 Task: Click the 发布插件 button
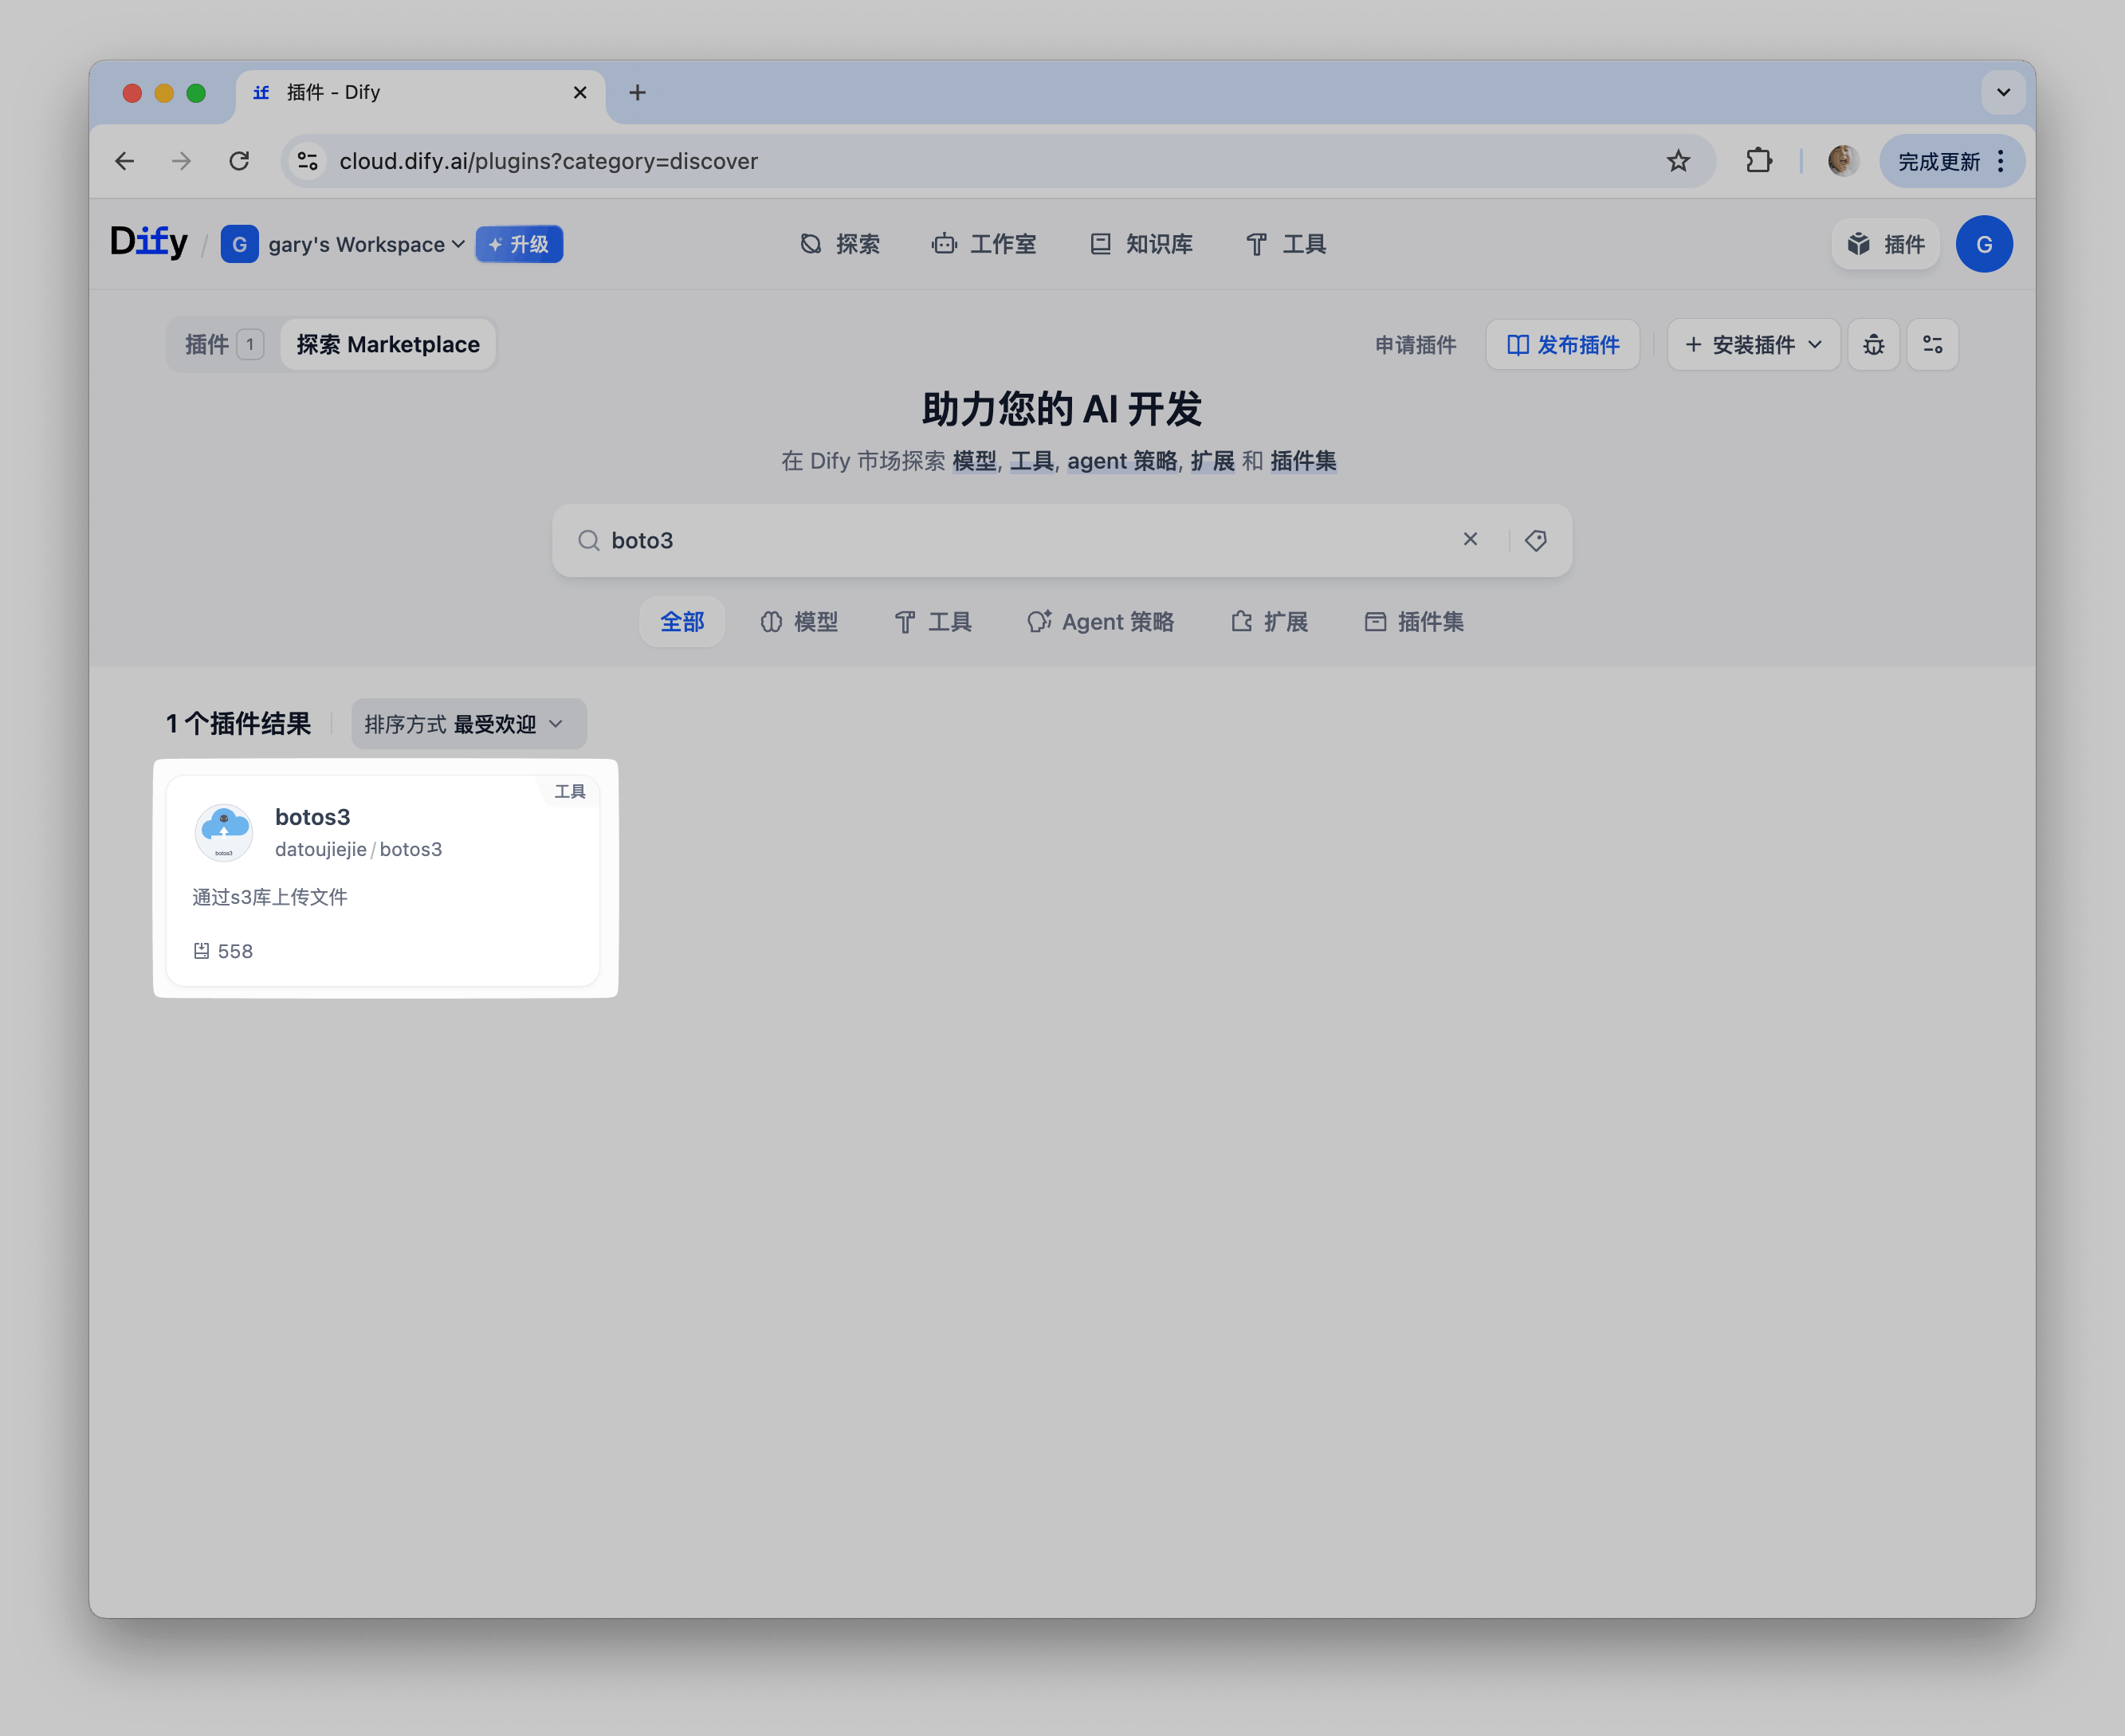(x=1562, y=345)
